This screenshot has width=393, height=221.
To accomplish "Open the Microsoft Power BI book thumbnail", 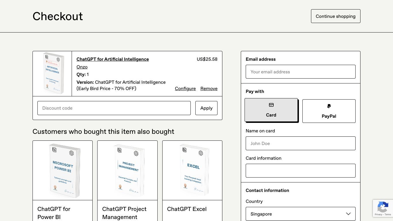I will click(62, 170).
